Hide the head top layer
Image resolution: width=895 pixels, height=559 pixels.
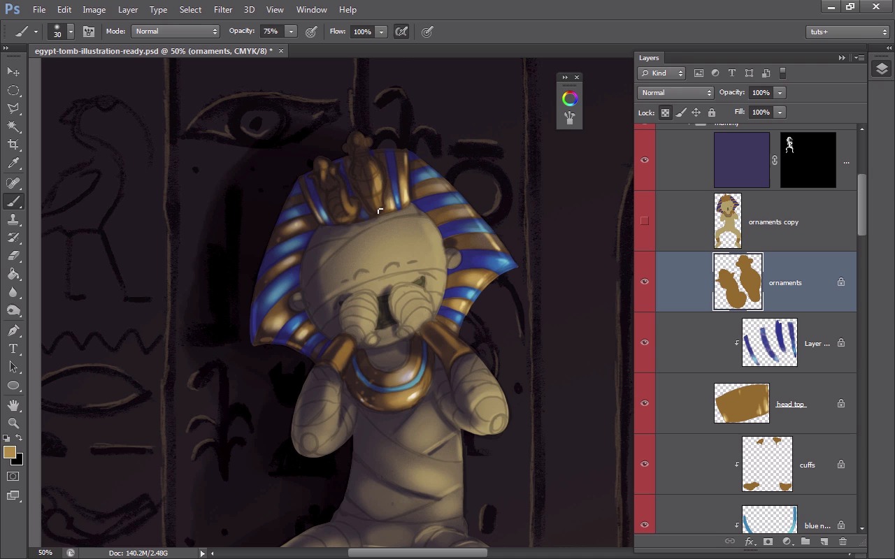645,403
